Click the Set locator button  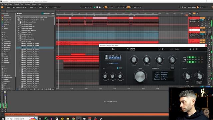(190, 13)
